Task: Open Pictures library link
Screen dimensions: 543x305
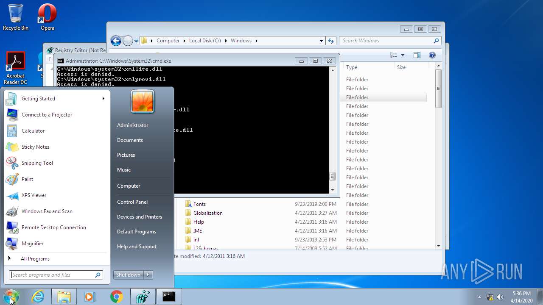Action: tap(126, 155)
